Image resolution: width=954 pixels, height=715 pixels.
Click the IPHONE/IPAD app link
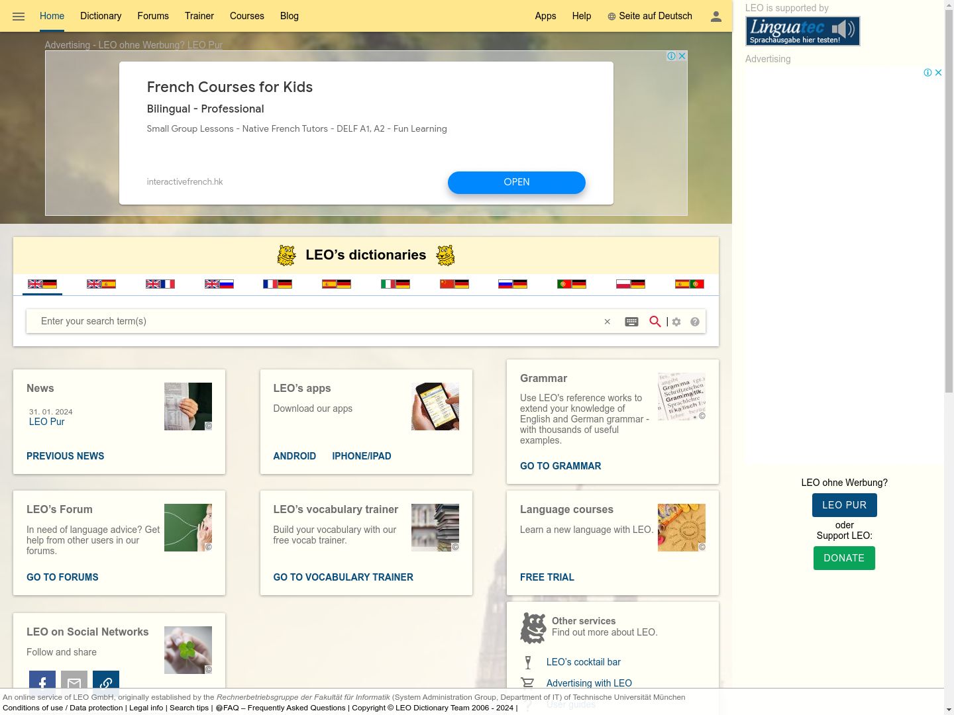(x=362, y=456)
